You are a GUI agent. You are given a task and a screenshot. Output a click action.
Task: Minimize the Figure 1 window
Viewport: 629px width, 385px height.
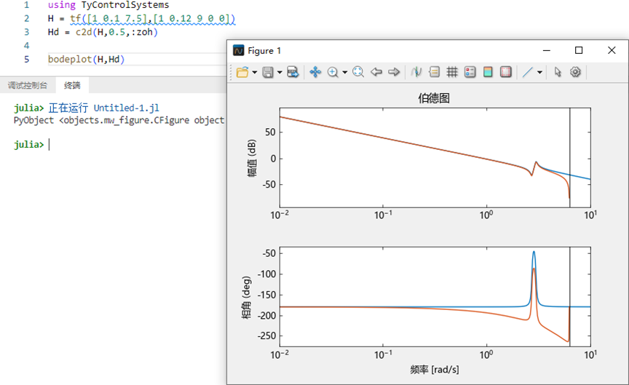point(546,50)
